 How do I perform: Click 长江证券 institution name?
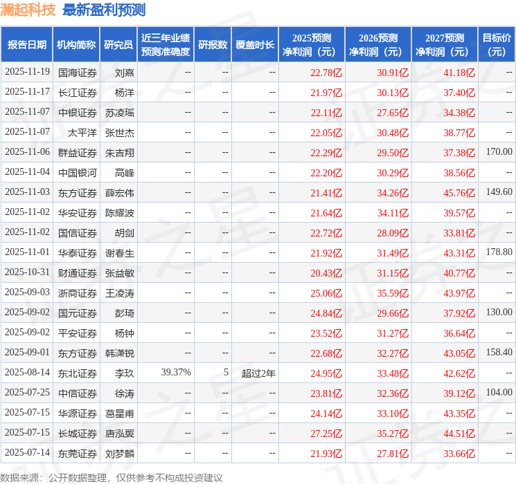click(x=78, y=93)
